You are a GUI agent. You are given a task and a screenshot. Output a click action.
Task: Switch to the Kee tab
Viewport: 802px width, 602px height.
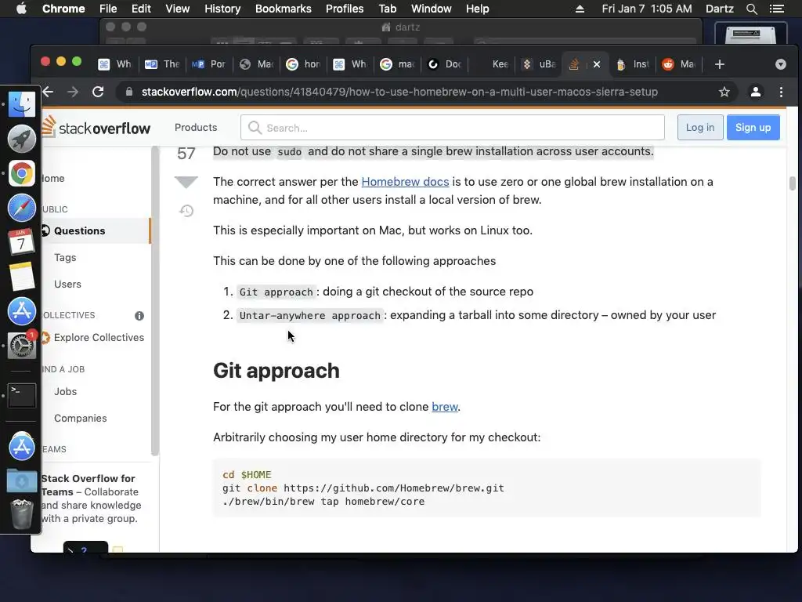point(492,64)
